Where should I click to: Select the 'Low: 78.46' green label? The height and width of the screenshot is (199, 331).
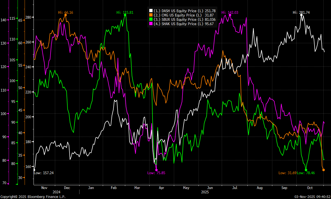(306, 173)
